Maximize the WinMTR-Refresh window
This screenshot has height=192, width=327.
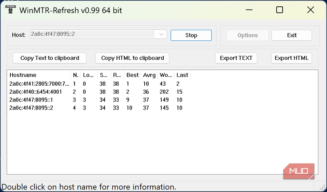point(279,10)
